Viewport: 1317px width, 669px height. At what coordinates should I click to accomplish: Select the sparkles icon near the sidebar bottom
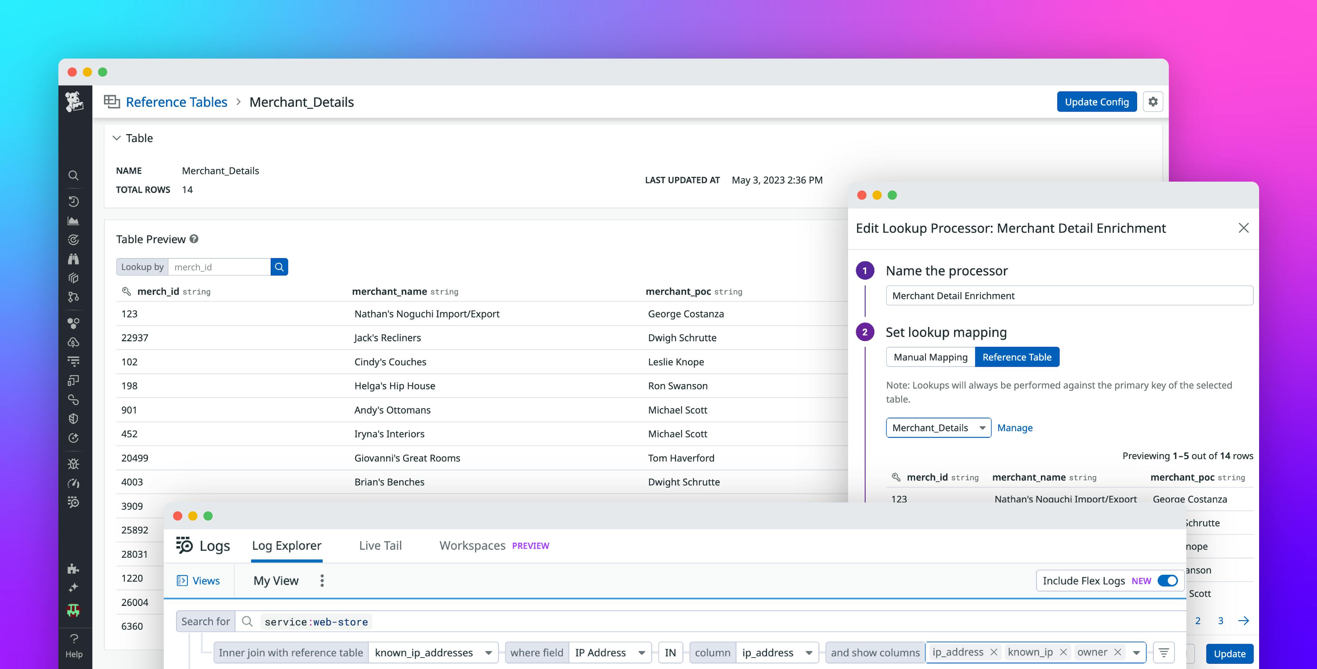point(73,587)
